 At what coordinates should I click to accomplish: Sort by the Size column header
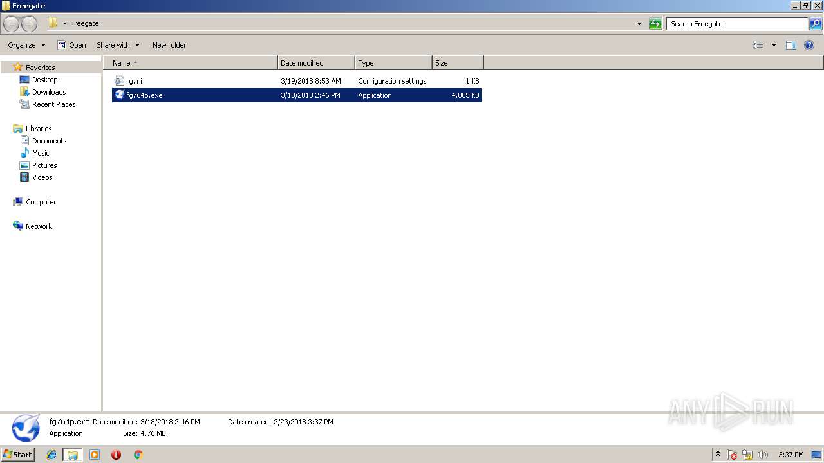coord(458,63)
